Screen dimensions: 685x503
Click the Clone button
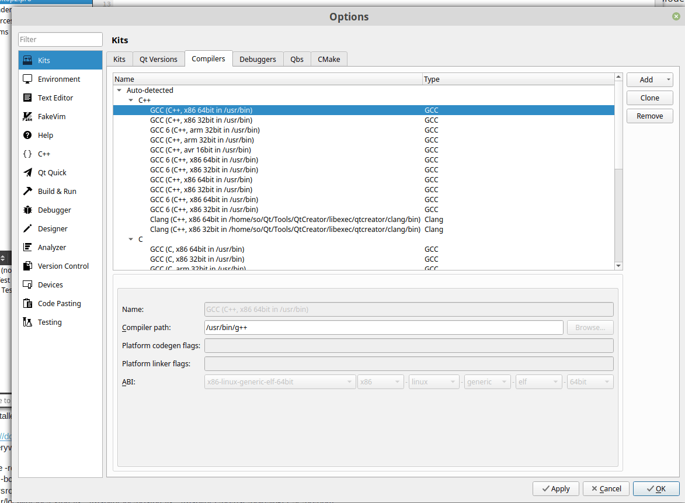(649, 98)
